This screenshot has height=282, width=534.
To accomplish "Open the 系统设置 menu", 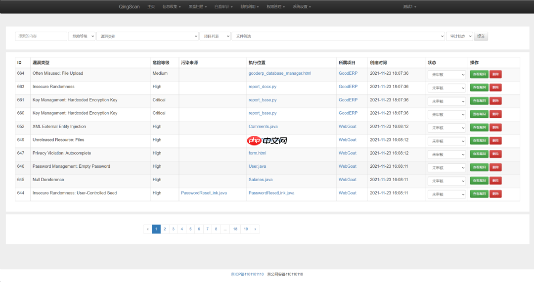I will point(302,7).
